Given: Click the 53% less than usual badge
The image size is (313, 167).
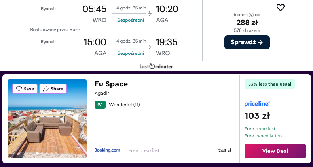Looking at the screenshot, I should [x=269, y=84].
